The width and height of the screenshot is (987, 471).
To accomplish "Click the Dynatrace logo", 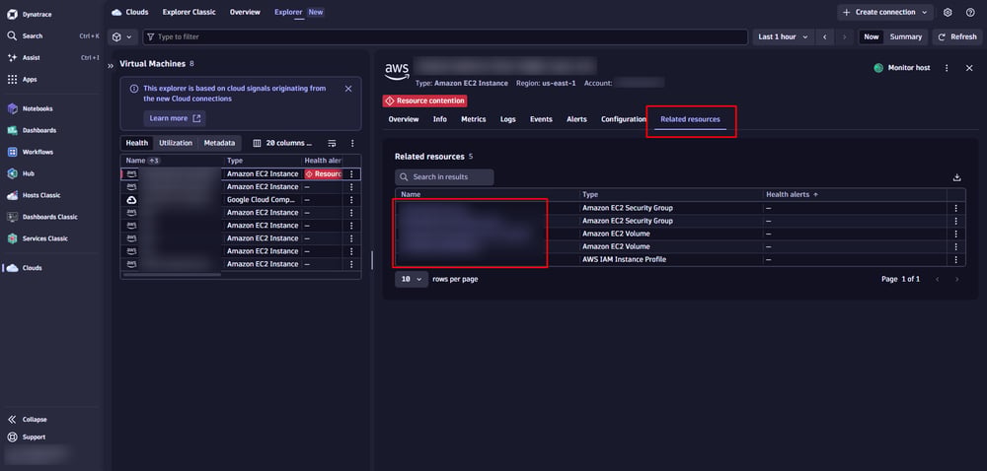I will [12, 14].
